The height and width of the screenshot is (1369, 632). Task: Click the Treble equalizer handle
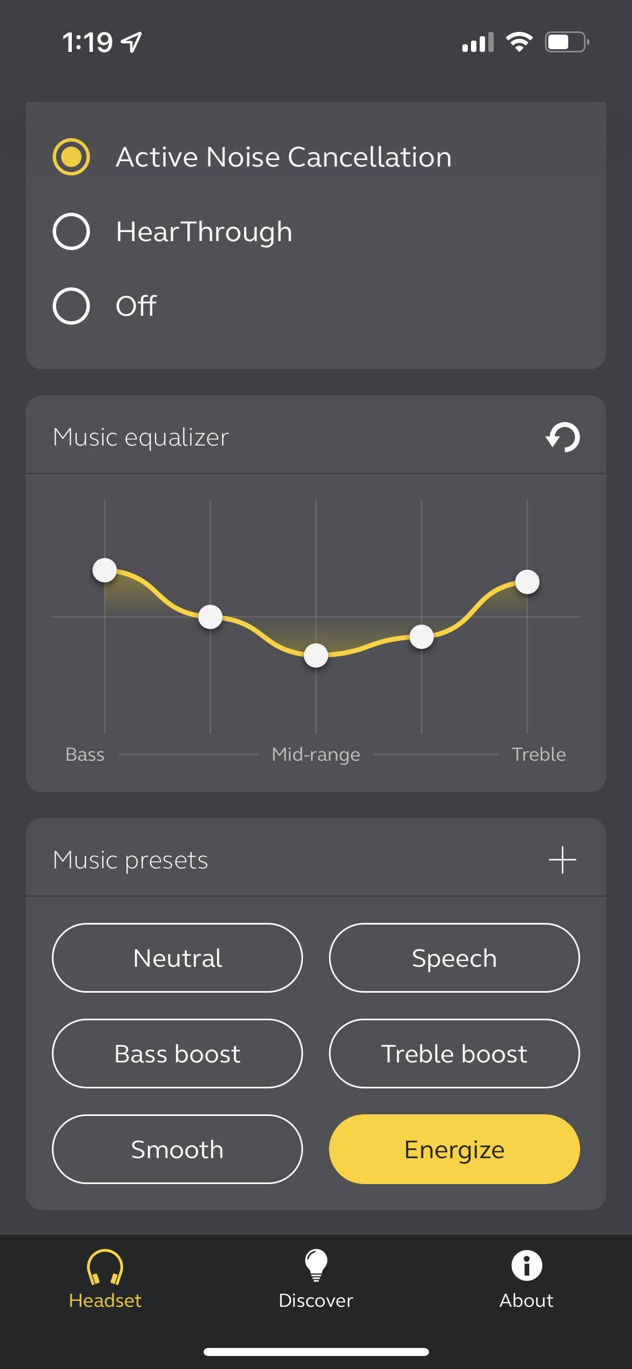pyautogui.click(x=527, y=582)
